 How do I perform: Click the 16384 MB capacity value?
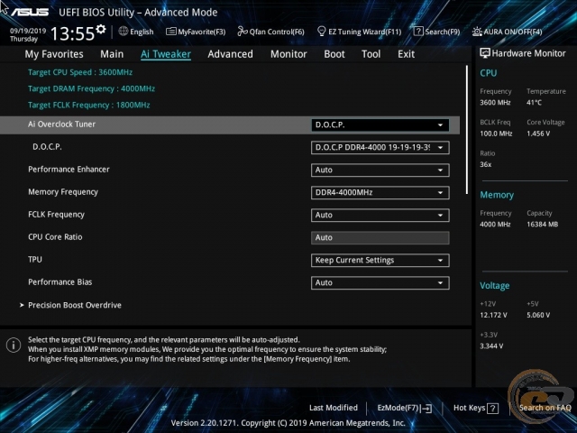tap(543, 225)
